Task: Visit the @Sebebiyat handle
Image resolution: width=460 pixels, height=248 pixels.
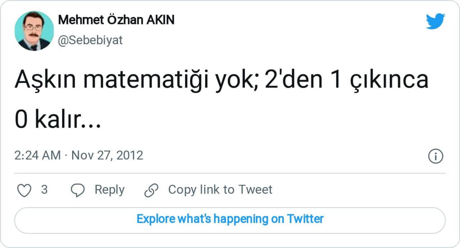Action: click(x=90, y=40)
